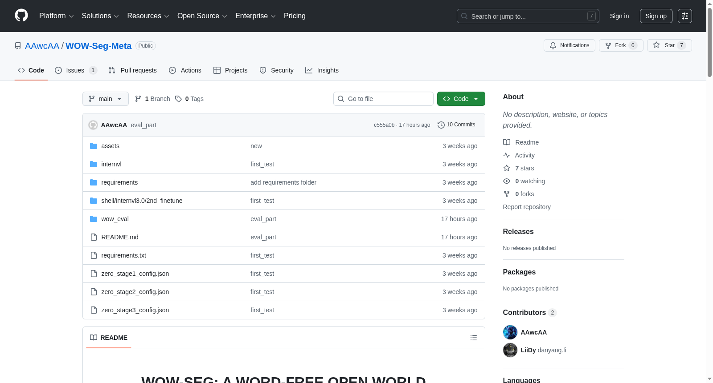
Task: Expand the Enterprise menu
Action: tap(255, 16)
